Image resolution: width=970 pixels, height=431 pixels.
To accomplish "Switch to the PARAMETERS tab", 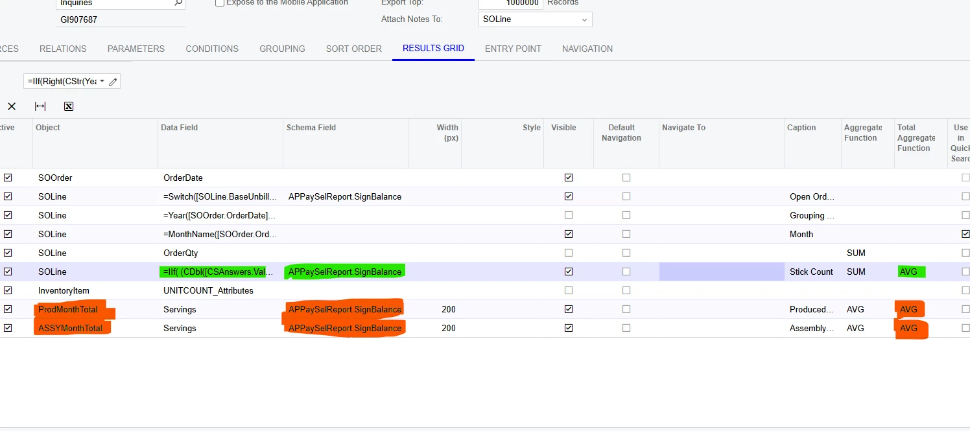I will coord(136,49).
